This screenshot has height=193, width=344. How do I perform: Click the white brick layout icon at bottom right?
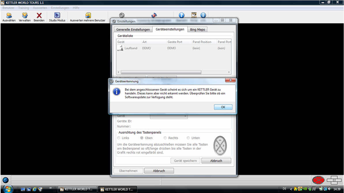point(334,180)
